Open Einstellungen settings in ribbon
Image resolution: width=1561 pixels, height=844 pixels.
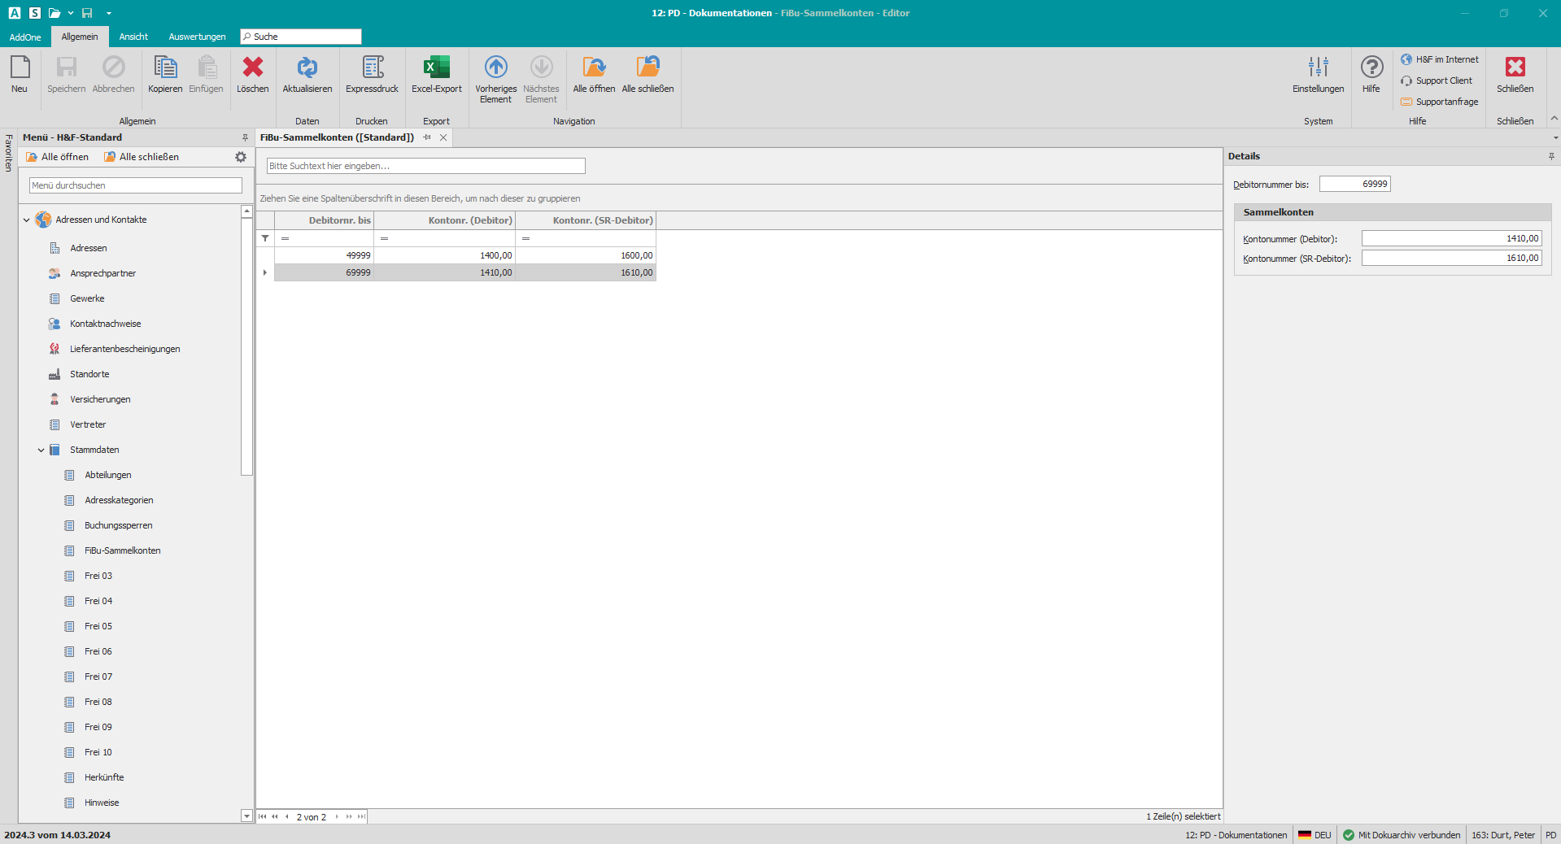click(1318, 68)
